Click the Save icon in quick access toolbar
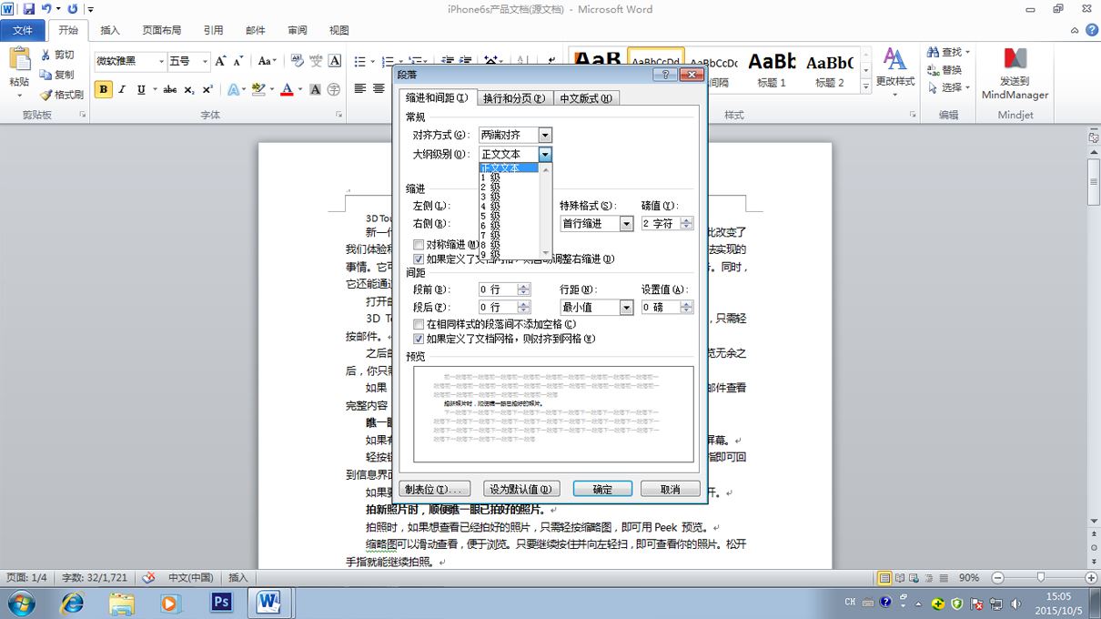Screen dimensions: 1101x619 click(x=28, y=9)
